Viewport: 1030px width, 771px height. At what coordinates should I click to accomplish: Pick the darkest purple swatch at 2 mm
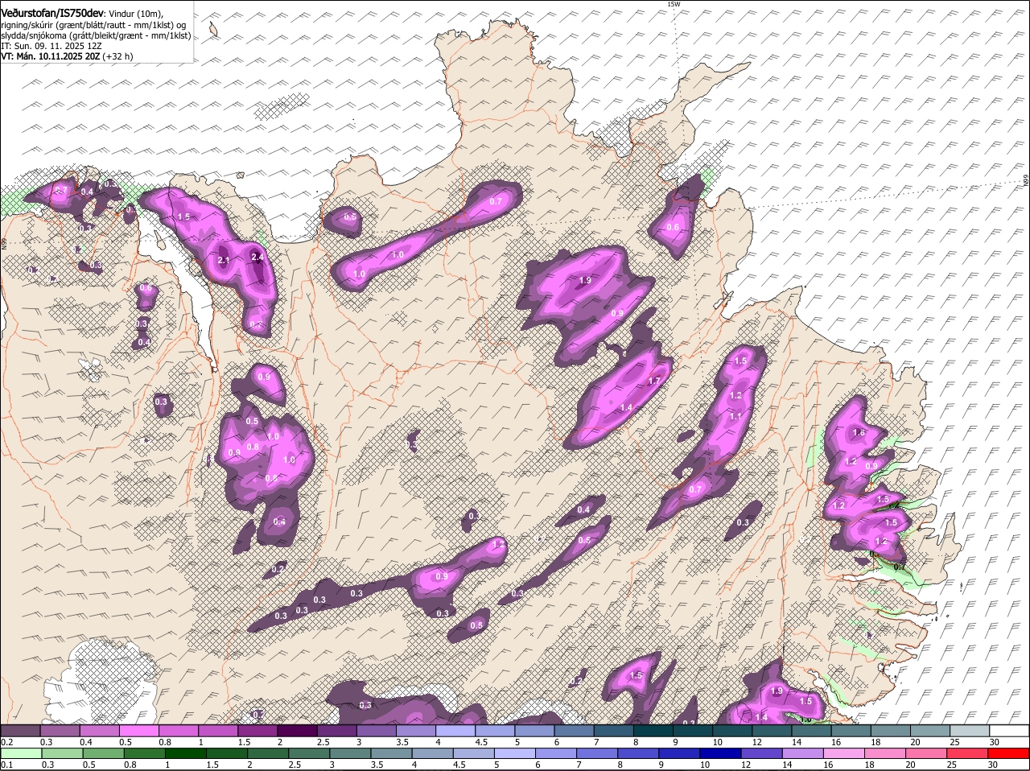coord(297,730)
